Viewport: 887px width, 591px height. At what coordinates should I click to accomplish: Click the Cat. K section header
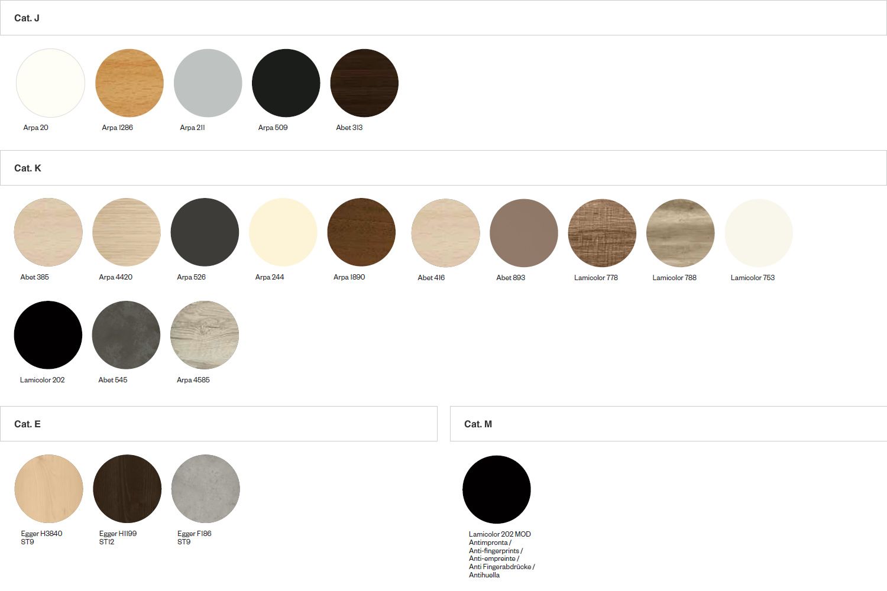[28, 168]
